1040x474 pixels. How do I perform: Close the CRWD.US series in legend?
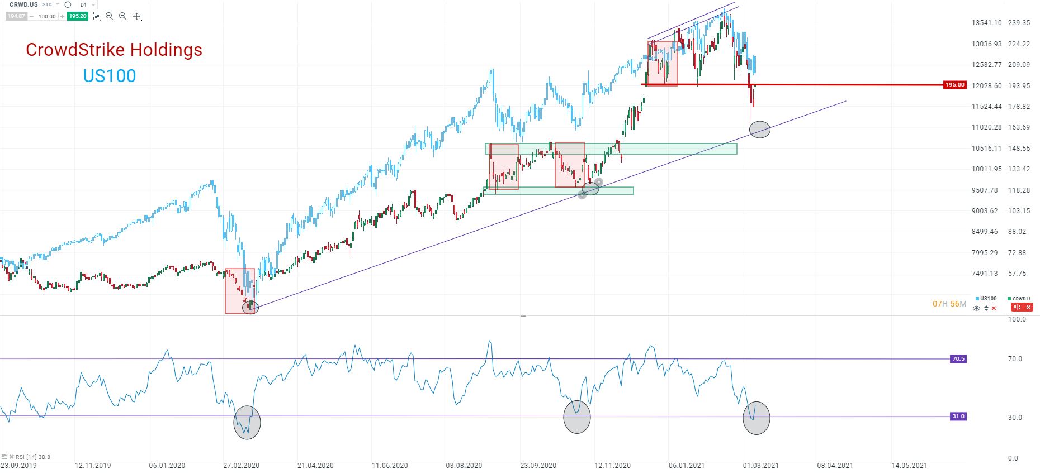[x=1028, y=308]
